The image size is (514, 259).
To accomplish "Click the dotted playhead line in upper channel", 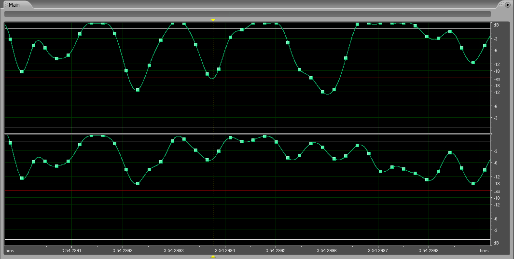I will pos(213,106).
